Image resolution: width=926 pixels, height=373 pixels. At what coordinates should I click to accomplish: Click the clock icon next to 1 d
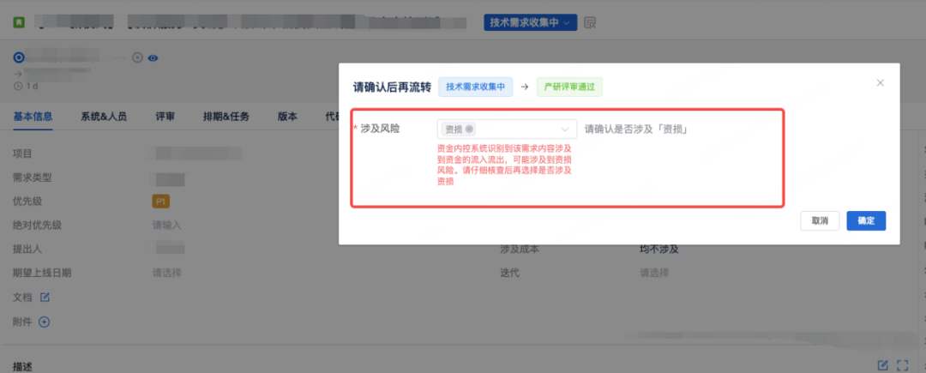pyautogui.click(x=18, y=86)
